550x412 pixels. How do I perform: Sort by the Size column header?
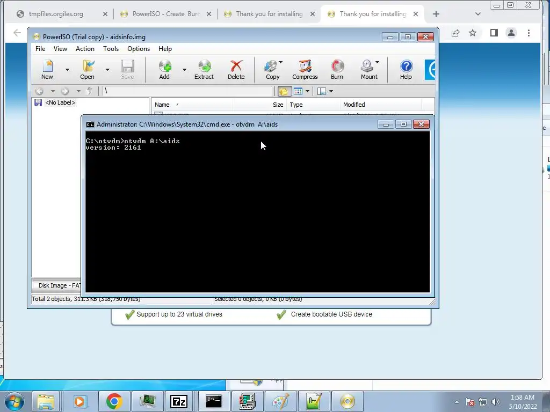tap(259, 105)
